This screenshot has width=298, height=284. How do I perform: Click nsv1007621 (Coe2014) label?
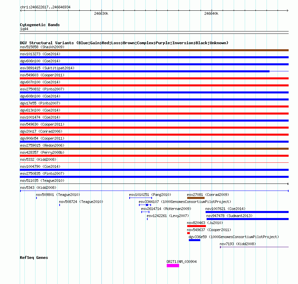click(x=225, y=209)
